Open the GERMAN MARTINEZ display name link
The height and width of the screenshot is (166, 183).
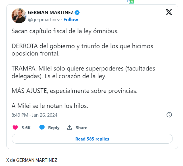(51, 12)
